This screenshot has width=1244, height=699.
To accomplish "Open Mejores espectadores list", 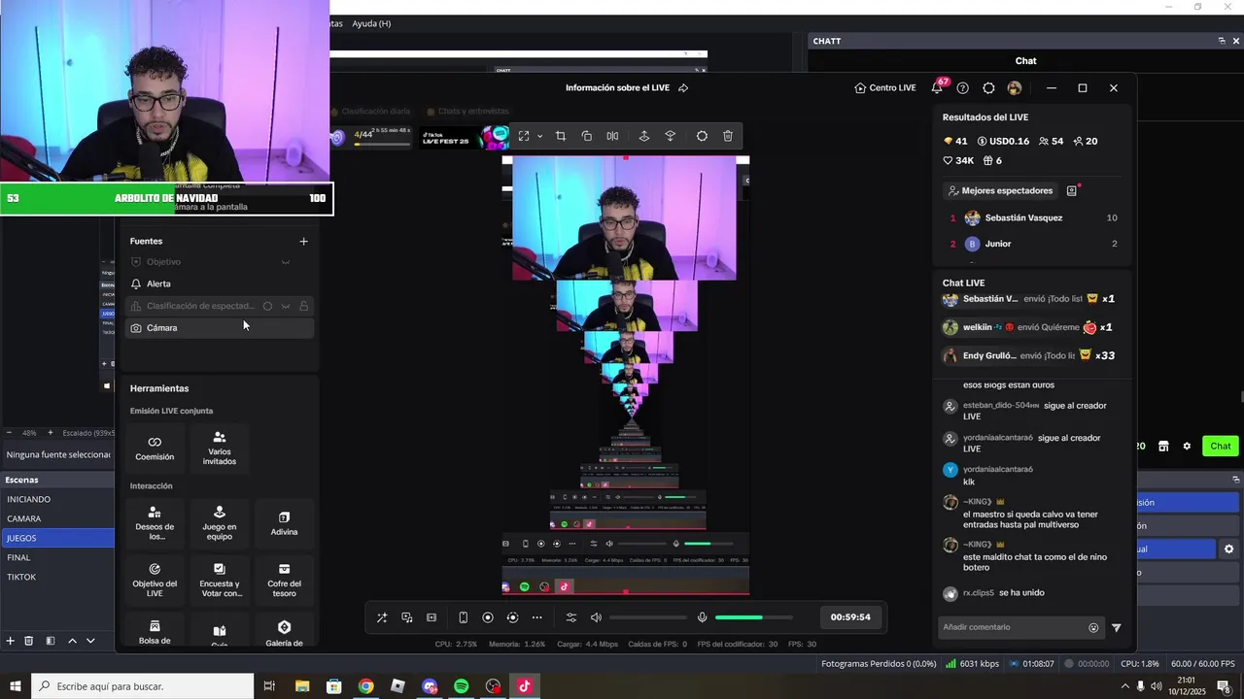I will (x=1000, y=191).
